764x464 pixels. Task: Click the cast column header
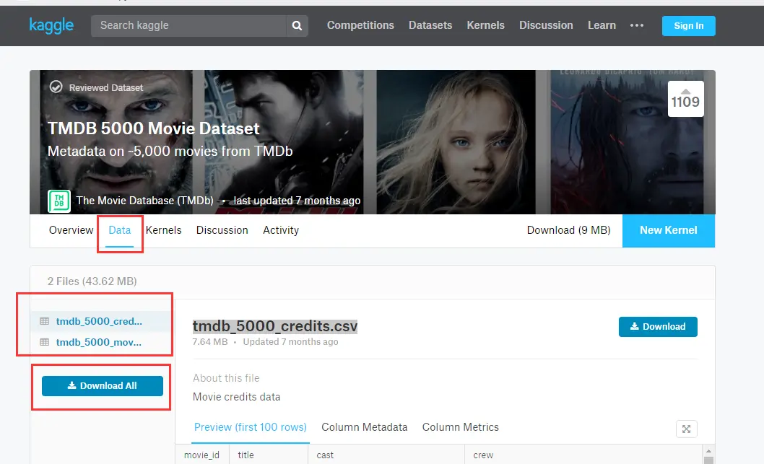pyautogui.click(x=325, y=455)
